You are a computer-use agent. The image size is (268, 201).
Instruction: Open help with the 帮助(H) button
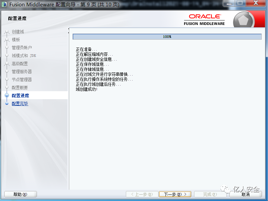(20, 194)
